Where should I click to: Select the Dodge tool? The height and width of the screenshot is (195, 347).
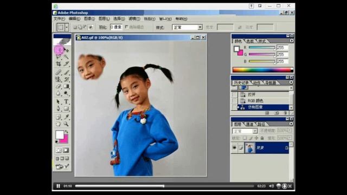(66, 93)
